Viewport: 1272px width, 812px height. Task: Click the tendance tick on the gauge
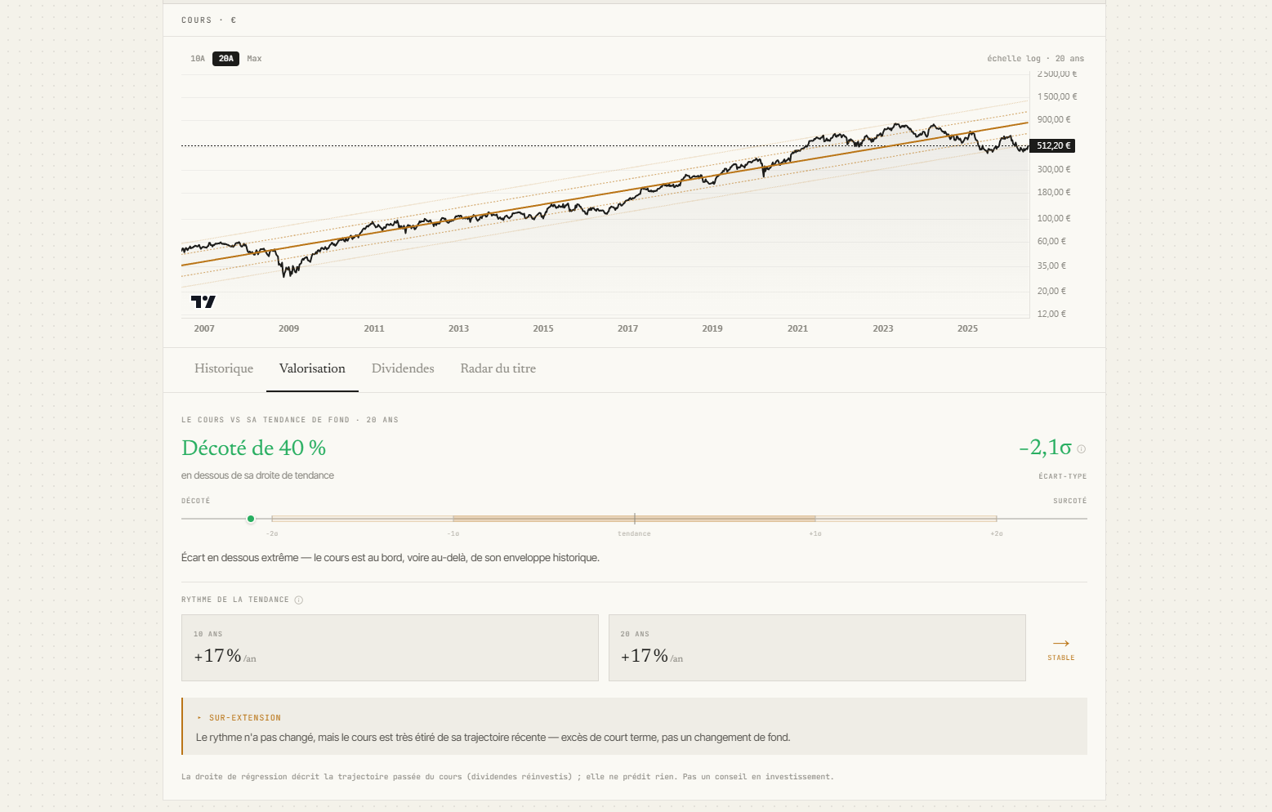tap(634, 519)
